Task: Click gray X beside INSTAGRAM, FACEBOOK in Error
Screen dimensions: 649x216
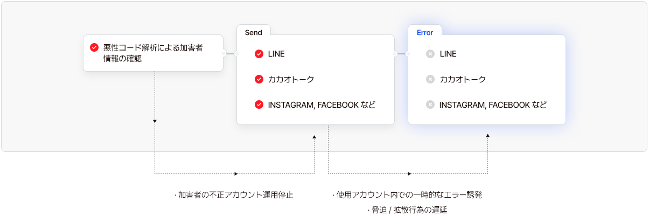Action: tap(430, 105)
